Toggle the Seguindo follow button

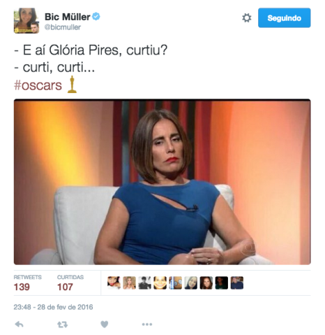coord(284,17)
